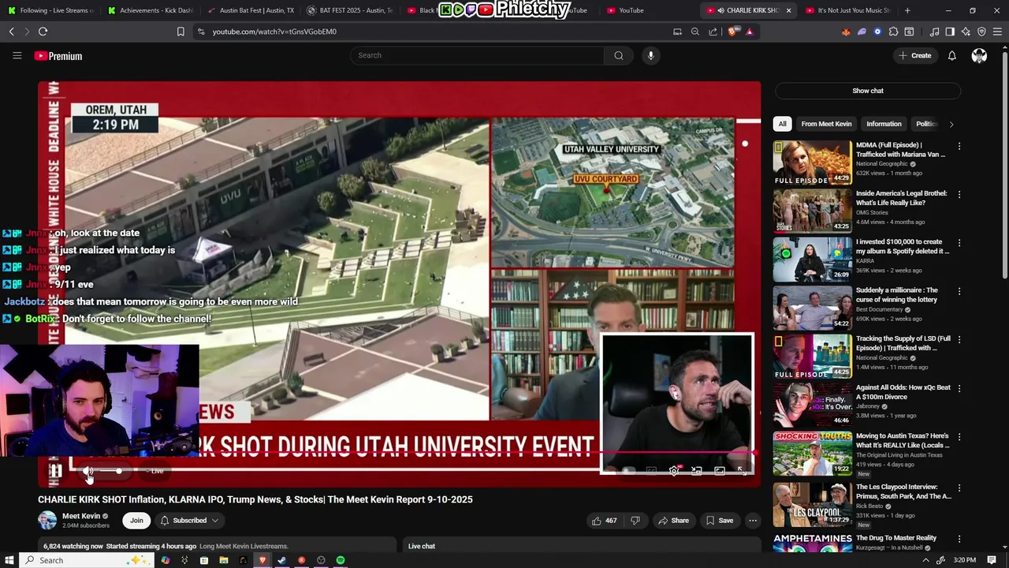Select the Information filter chip
1009x568 pixels.
tap(884, 124)
